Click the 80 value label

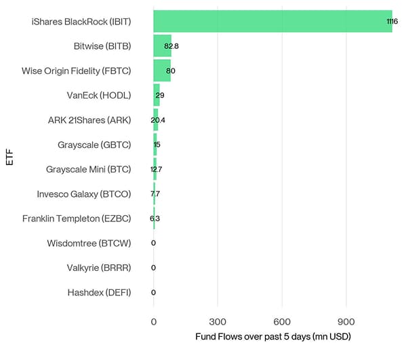click(x=171, y=71)
